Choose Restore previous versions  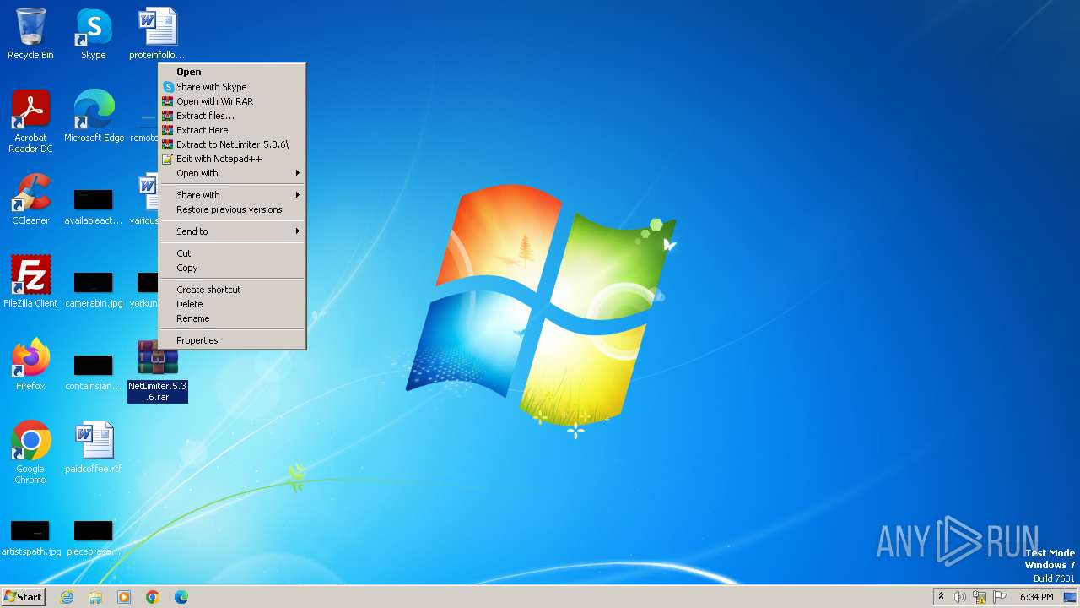tap(232, 209)
